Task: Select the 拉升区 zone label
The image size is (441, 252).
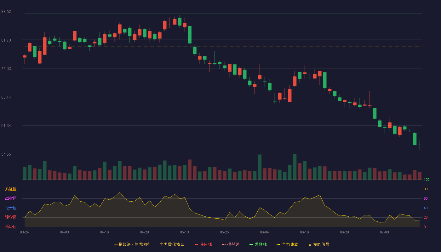Action: click(x=11, y=208)
